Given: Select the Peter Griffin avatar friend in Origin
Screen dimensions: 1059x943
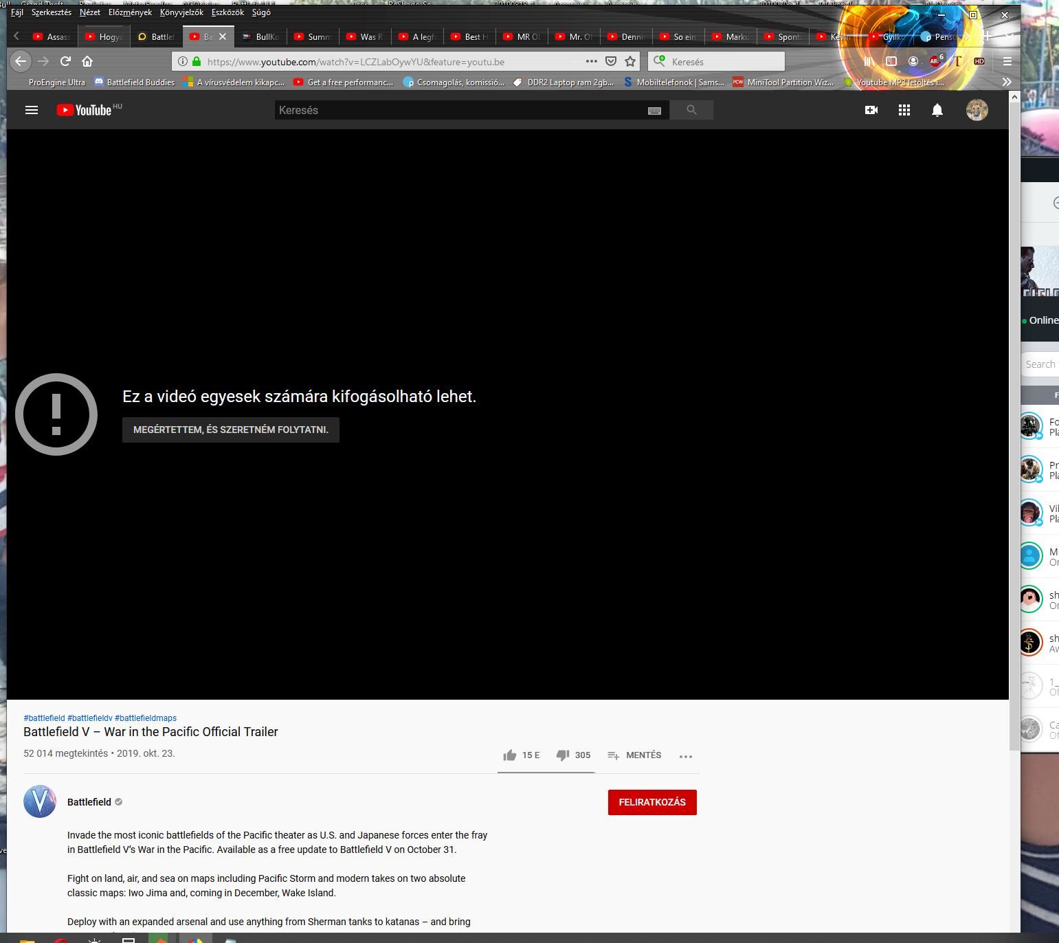Looking at the screenshot, I should [x=1029, y=599].
